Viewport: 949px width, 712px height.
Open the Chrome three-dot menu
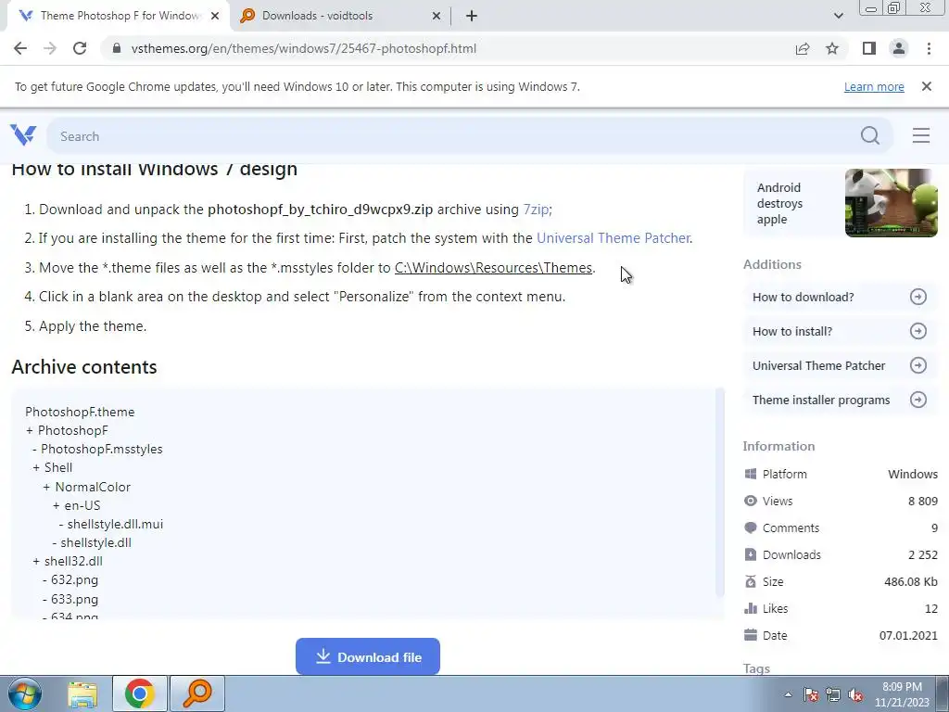pos(929,48)
